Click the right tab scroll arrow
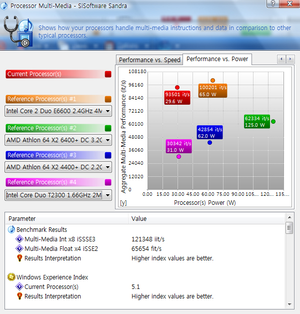The width and height of the screenshot is (300, 314). (x=290, y=59)
